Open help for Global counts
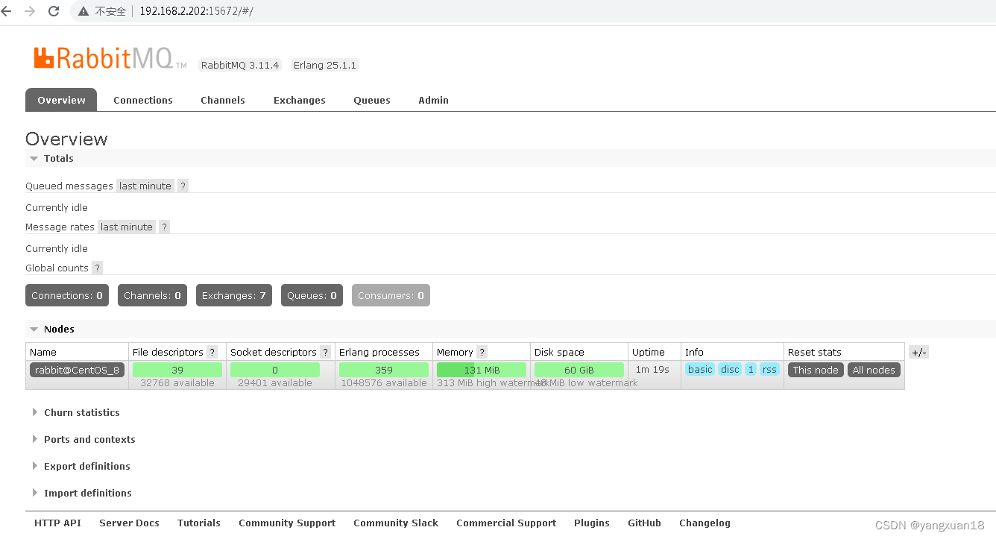The height and width of the screenshot is (539, 996). click(x=97, y=268)
